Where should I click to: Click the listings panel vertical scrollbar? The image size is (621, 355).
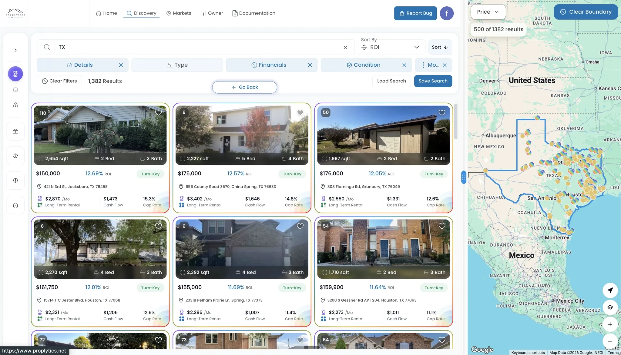click(456, 121)
